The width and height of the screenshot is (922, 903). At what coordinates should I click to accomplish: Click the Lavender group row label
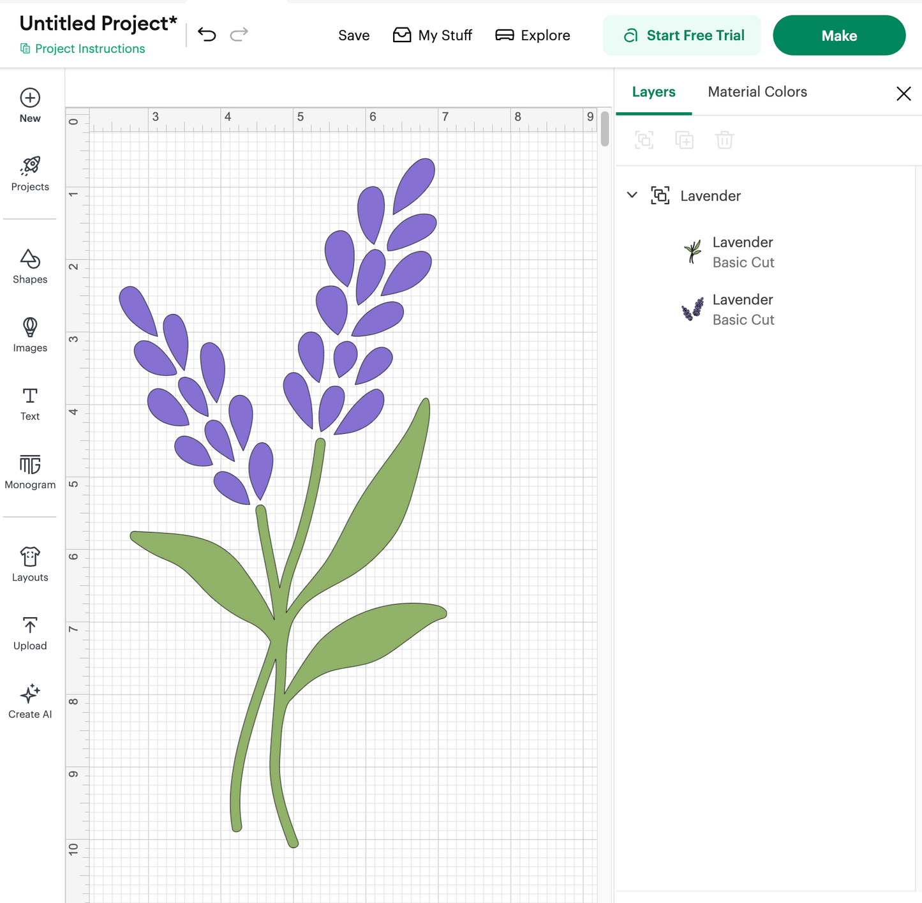pos(710,196)
